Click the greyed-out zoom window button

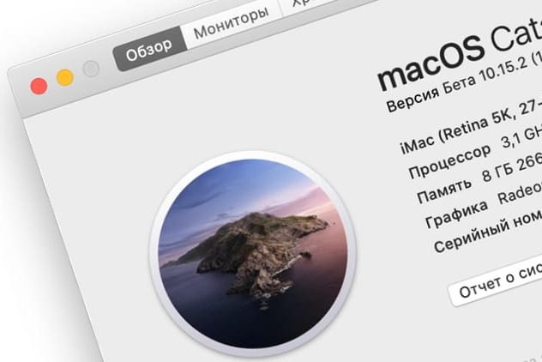[91, 69]
